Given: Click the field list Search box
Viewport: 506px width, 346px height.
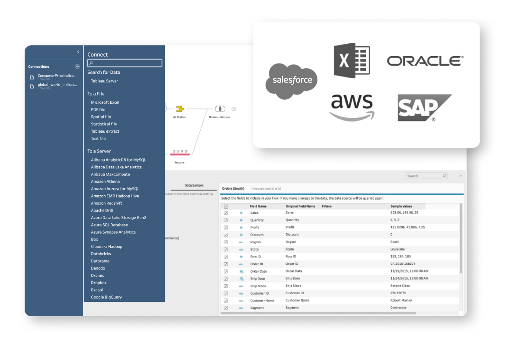Looking at the screenshot, I should click(426, 176).
